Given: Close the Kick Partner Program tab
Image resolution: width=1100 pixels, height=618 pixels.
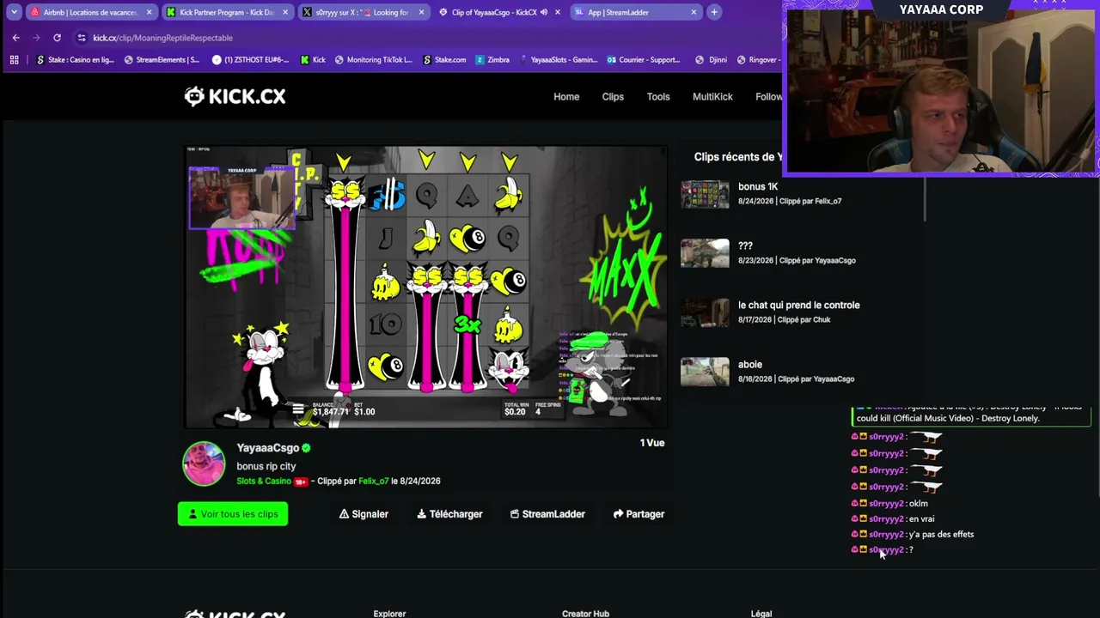Looking at the screenshot, I should point(284,12).
